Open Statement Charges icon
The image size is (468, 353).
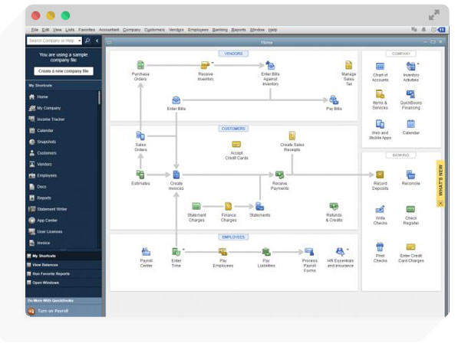point(196,206)
